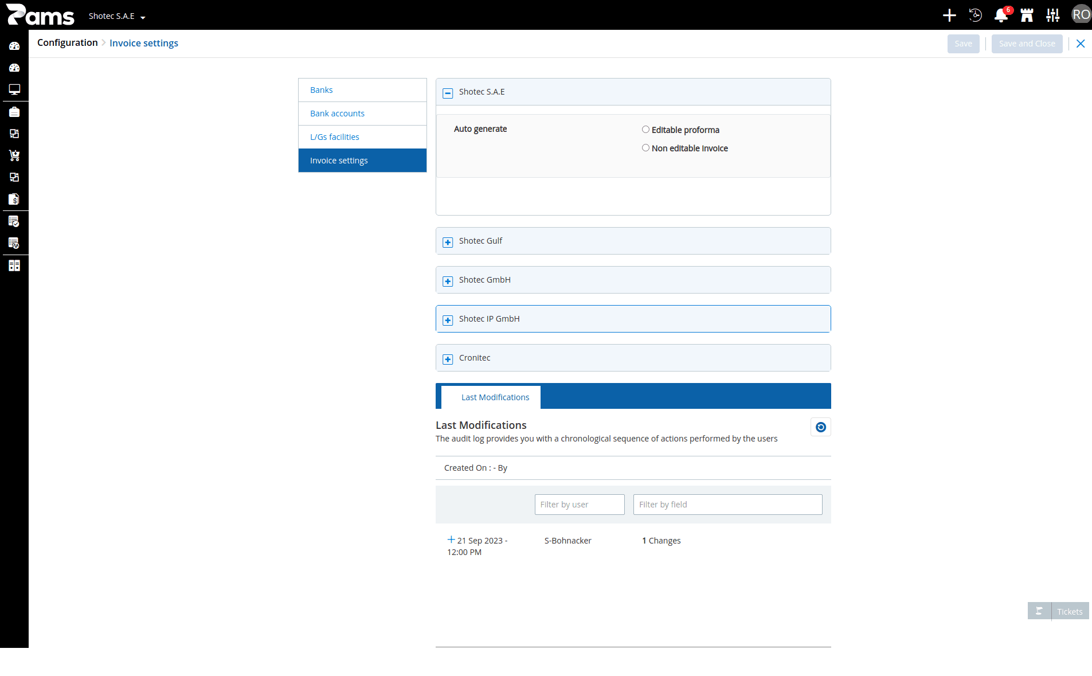Open the squares icon just above the dollar document
1092x676 pixels.
coord(14,177)
